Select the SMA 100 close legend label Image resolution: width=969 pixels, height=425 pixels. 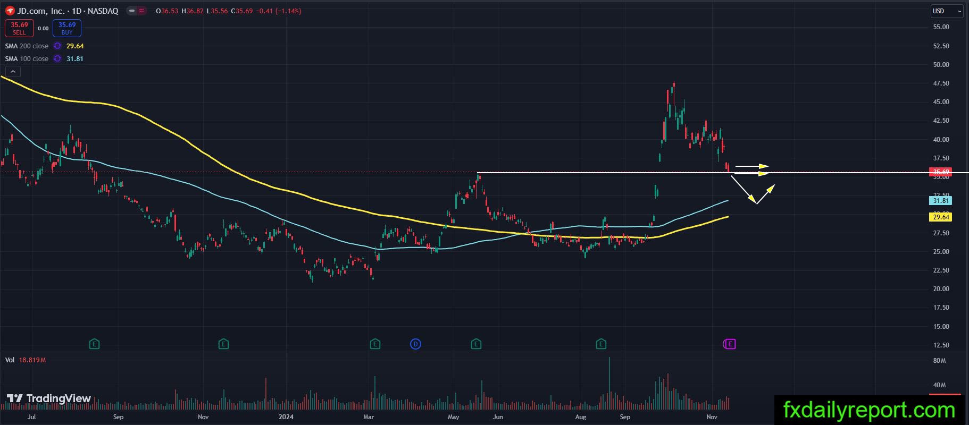click(x=27, y=59)
